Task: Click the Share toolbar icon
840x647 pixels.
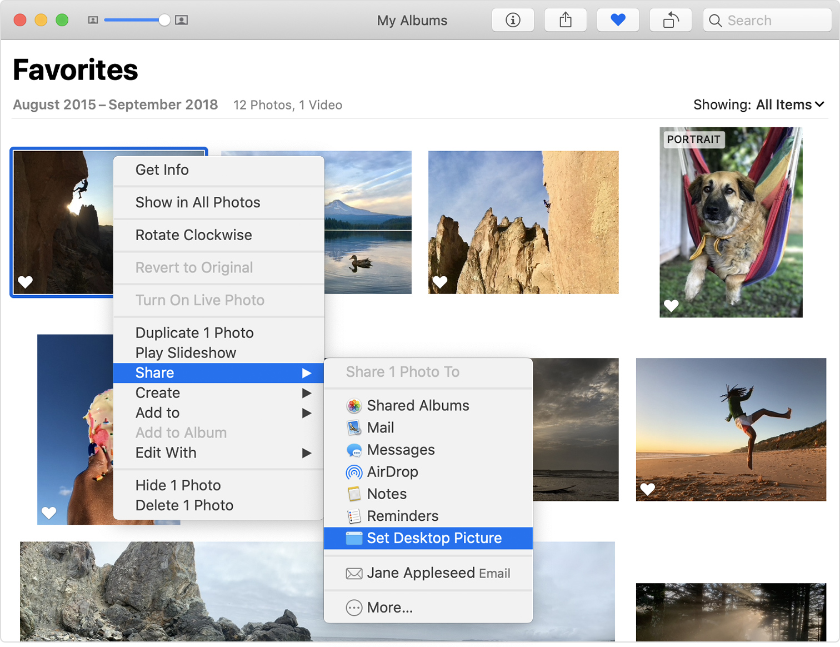Action: (x=565, y=21)
